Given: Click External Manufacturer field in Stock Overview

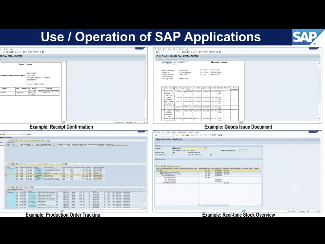Looking at the screenshot, I should coord(244,150).
